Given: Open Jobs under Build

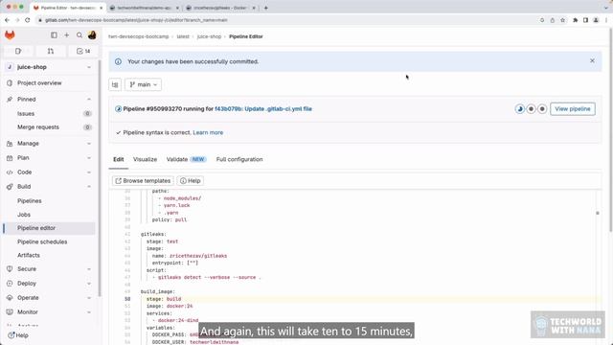Looking at the screenshot, I should [50, 215].
